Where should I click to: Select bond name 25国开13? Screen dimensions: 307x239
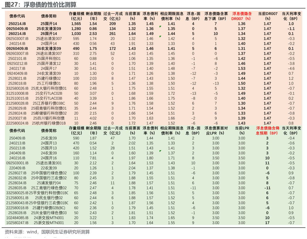point(49,148)
